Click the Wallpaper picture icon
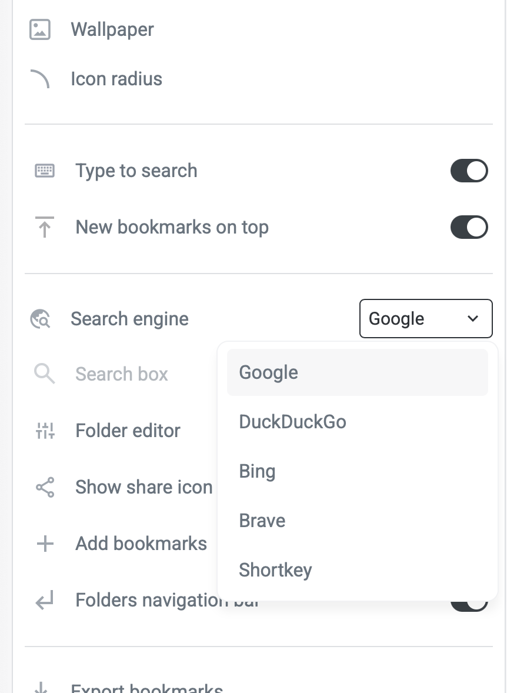Viewport: 507px width, 693px height. point(40,29)
